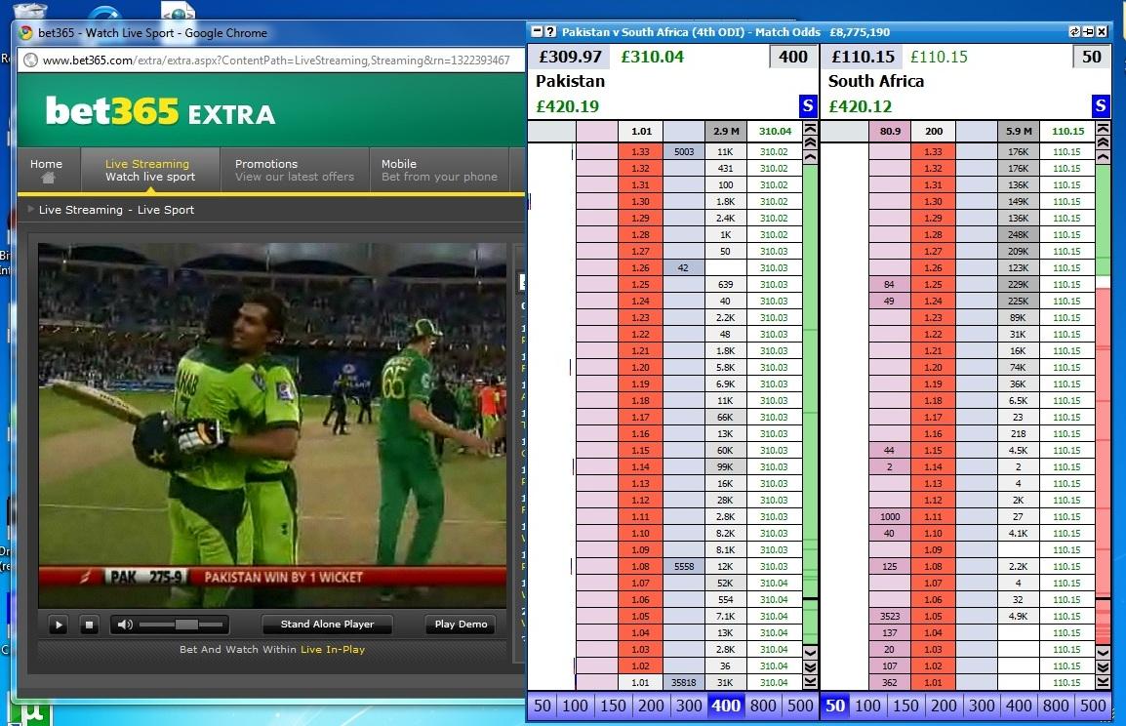Screen dimensions: 1126x726
Task: Page down the South Africa ladder (double chevron)
Action: [1103, 667]
